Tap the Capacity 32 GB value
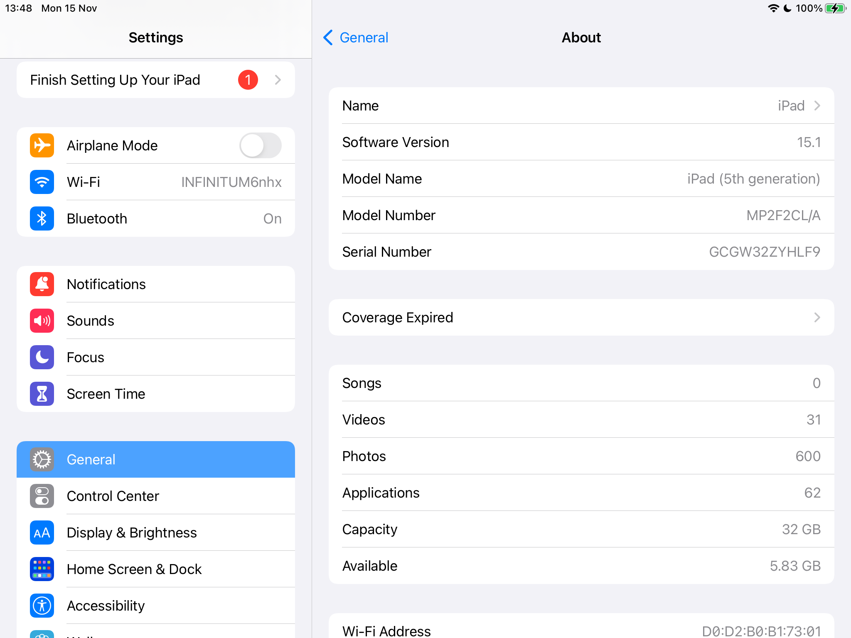The image size is (851, 638). pyautogui.click(x=801, y=529)
